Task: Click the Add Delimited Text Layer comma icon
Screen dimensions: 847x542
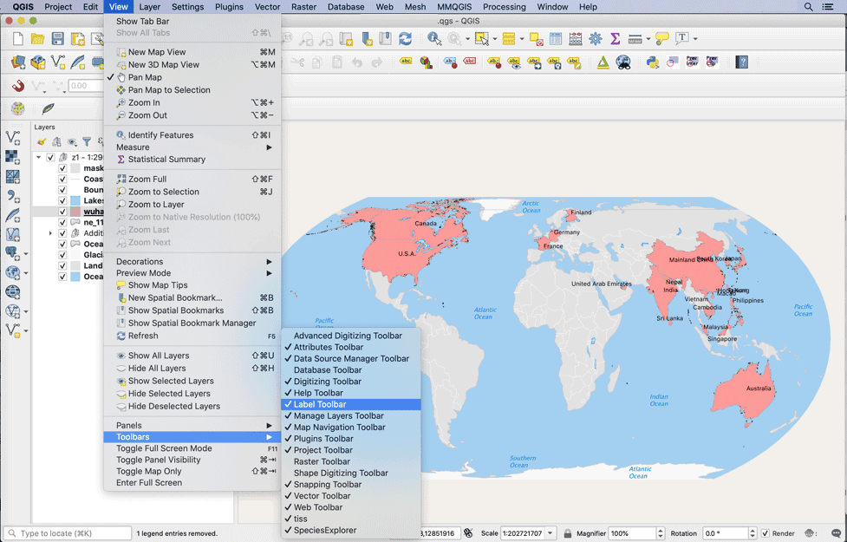Action: pos(12,196)
